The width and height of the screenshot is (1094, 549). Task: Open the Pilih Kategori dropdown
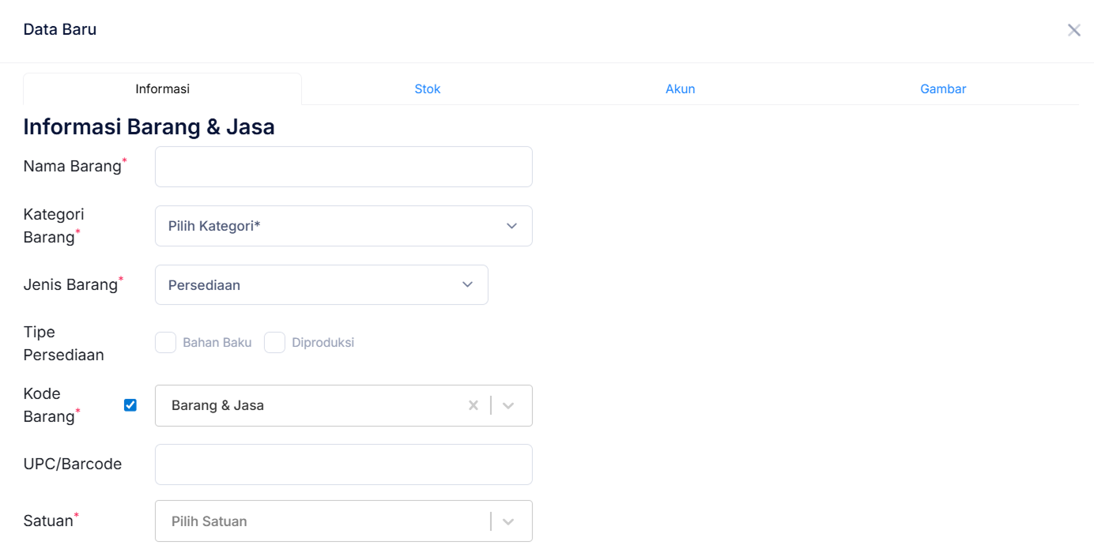(x=332, y=226)
